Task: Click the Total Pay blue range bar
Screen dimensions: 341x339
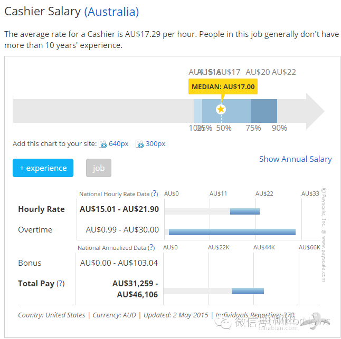Action: tap(248, 291)
